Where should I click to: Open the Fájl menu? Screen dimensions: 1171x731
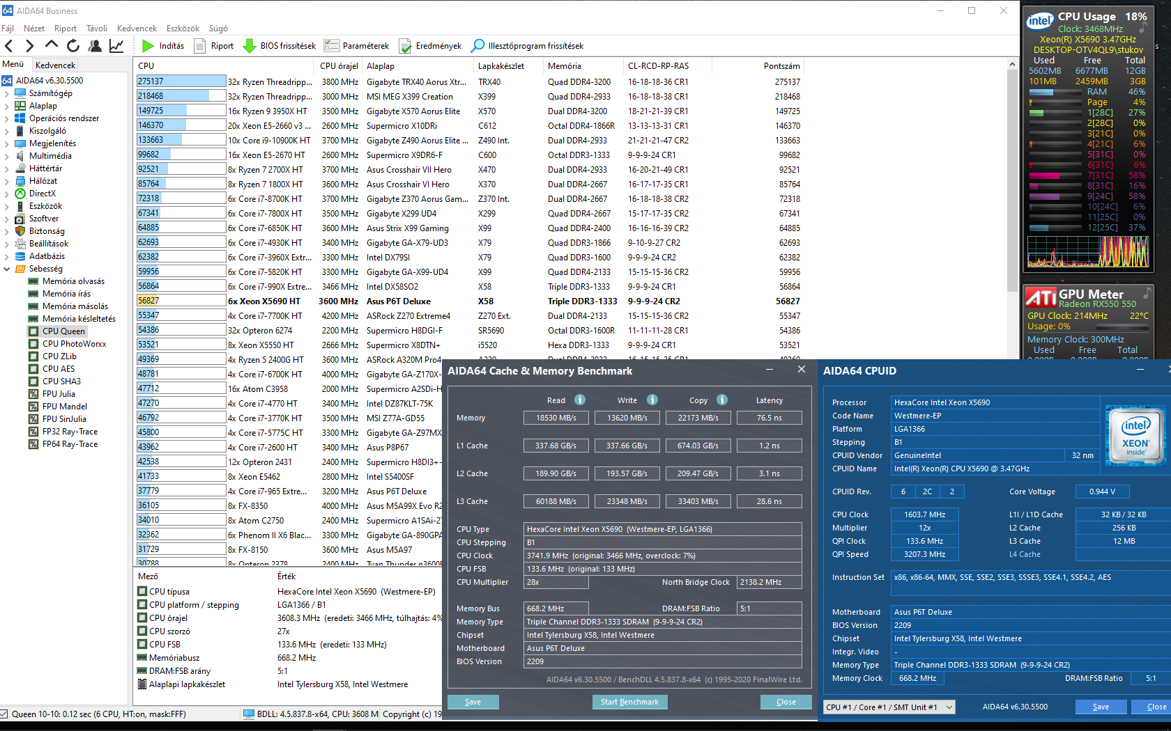(x=8, y=29)
